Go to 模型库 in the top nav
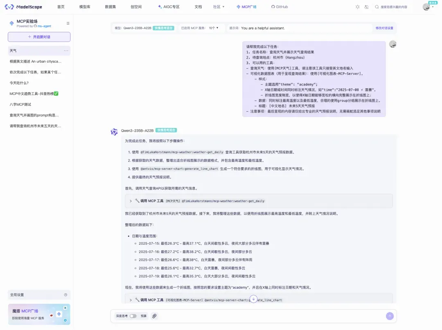Image resolution: width=442 pixels, height=330 pixels. click(85, 7)
